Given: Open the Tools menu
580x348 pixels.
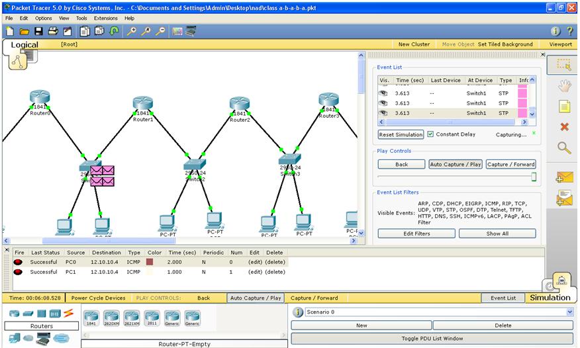Looking at the screenshot, I should tap(81, 18).
